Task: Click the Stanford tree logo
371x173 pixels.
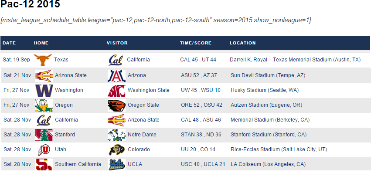Action: coord(44,135)
